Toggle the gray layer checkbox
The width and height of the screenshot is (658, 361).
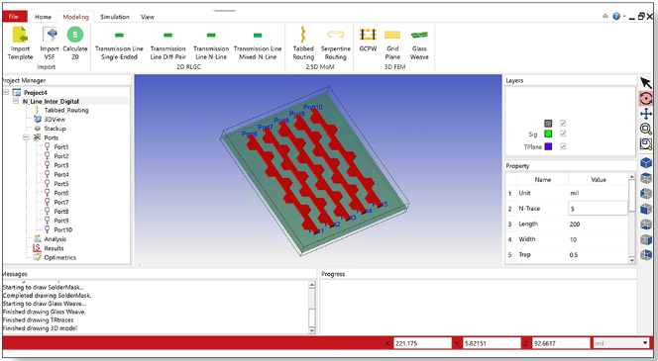(x=562, y=123)
